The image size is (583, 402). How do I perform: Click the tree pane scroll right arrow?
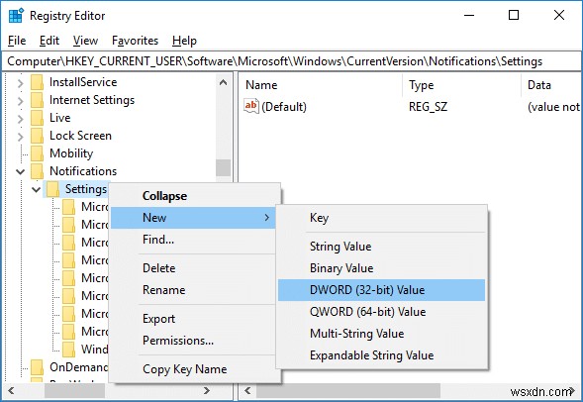(x=207, y=391)
